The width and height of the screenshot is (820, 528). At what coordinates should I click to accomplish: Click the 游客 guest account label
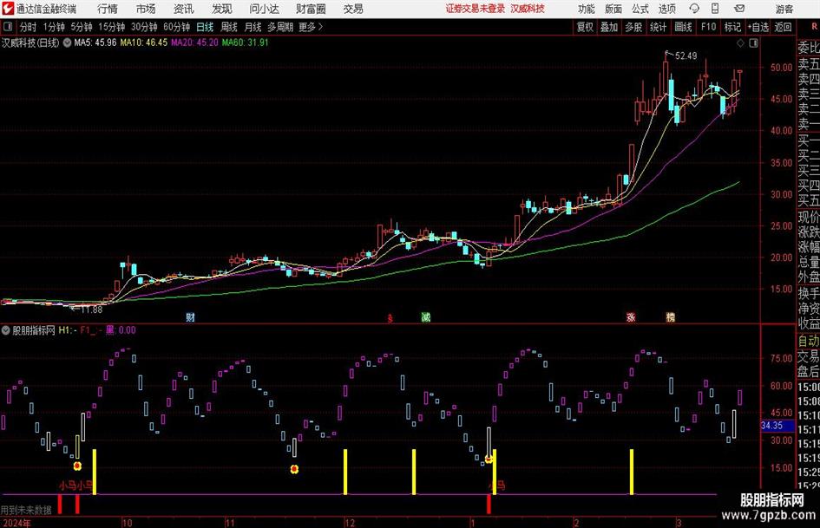pyautogui.click(x=784, y=9)
